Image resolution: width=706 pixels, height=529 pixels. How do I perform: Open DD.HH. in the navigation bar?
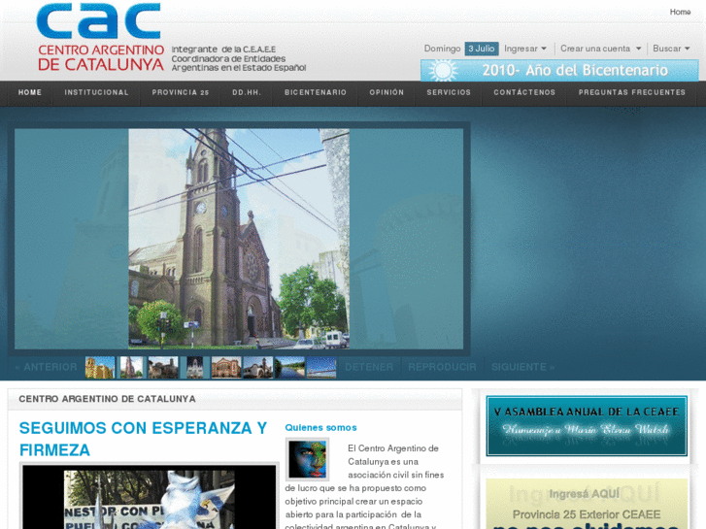[x=247, y=92]
